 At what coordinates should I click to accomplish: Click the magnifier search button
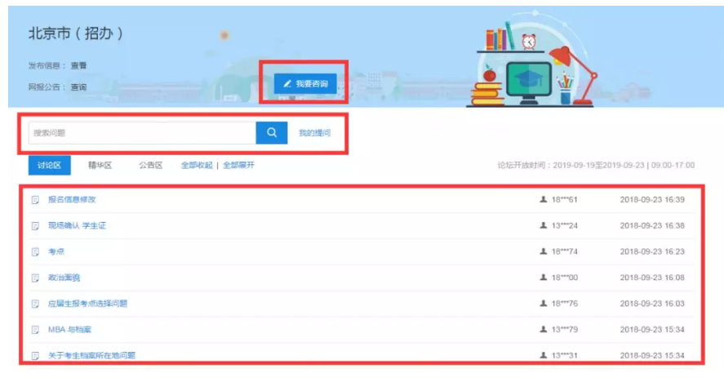click(x=271, y=133)
